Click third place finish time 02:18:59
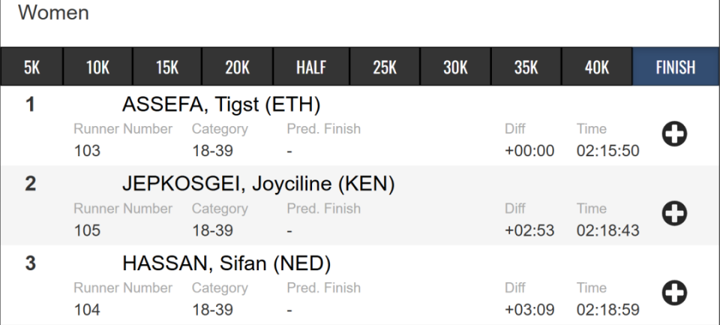The width and height of the screenshot is (720, 325). (608, 310)
